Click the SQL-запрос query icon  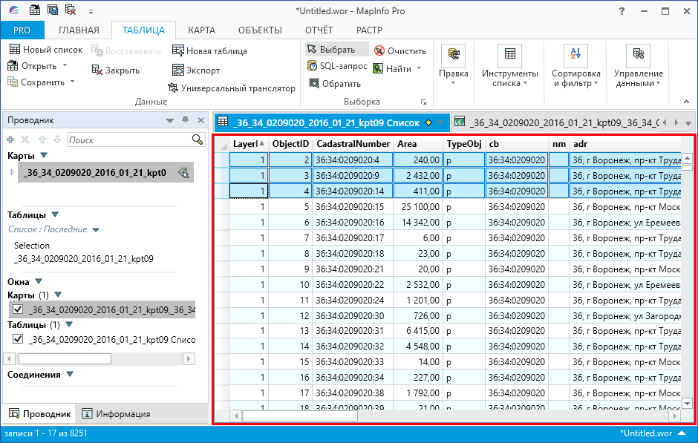coord(313,66)
